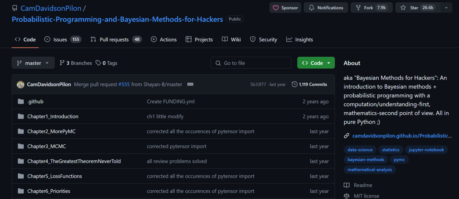Click the Fork 7.9k button
The height and width of the screenshot is (199, 459).
(x=371, y=7)
